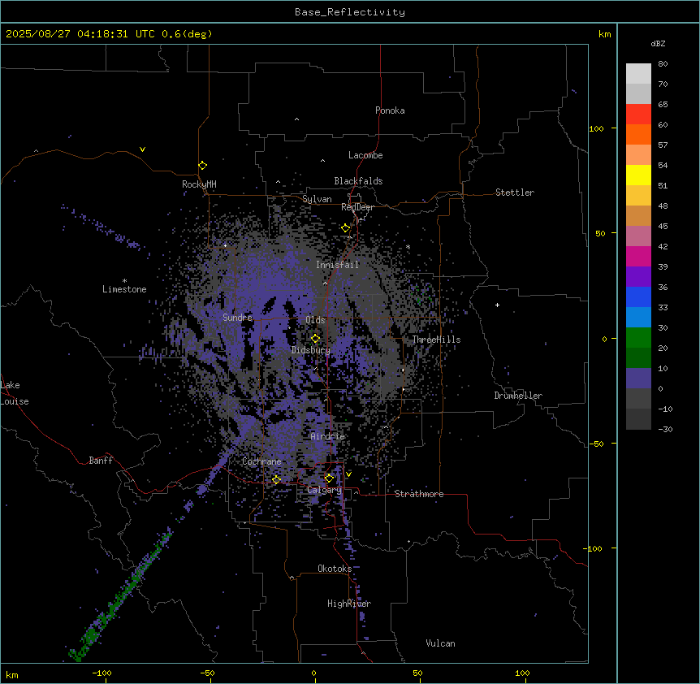Click the white 80 dBZ legend swatch
The width and height of the screenshot is (700, 684).
(638, 74)
